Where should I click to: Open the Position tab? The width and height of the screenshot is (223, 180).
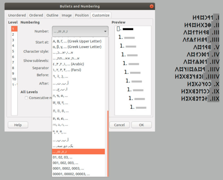point(82,15)
